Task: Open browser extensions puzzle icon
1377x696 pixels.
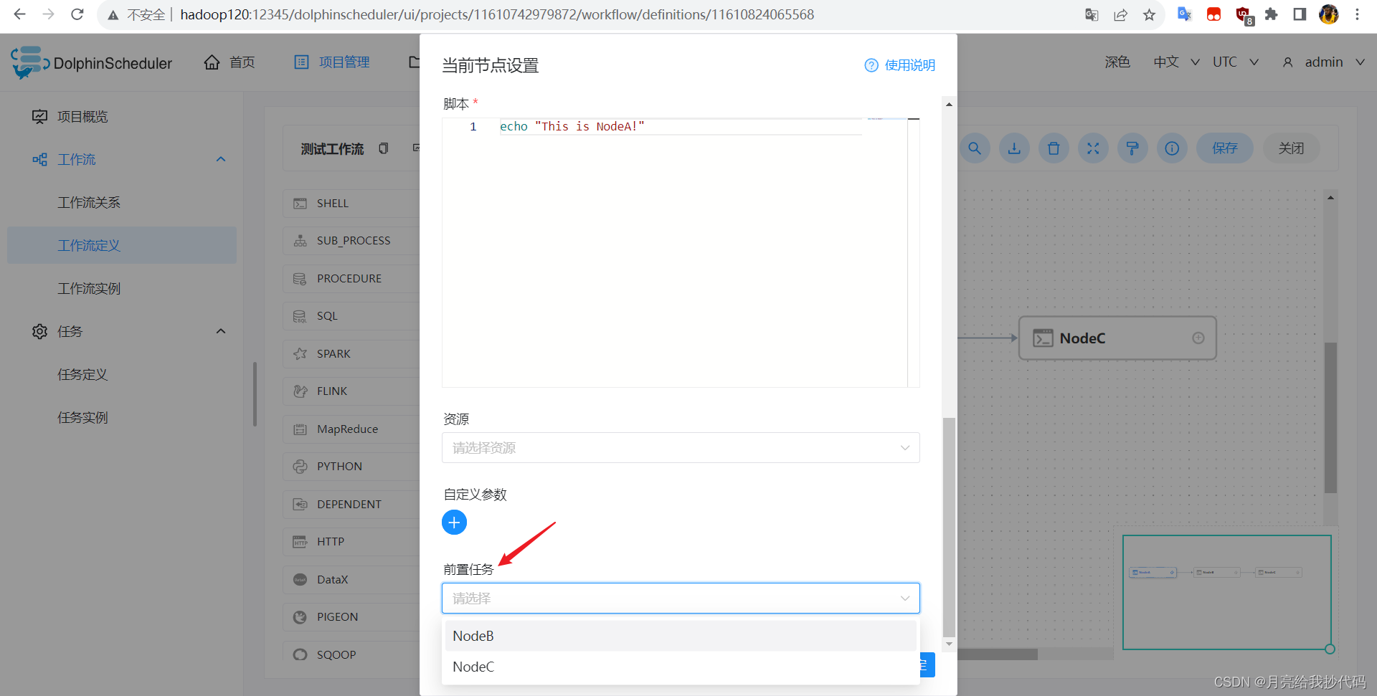Action: [x=1271, y=14]
